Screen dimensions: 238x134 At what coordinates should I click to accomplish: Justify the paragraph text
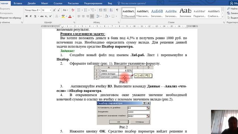pos(92,16)
